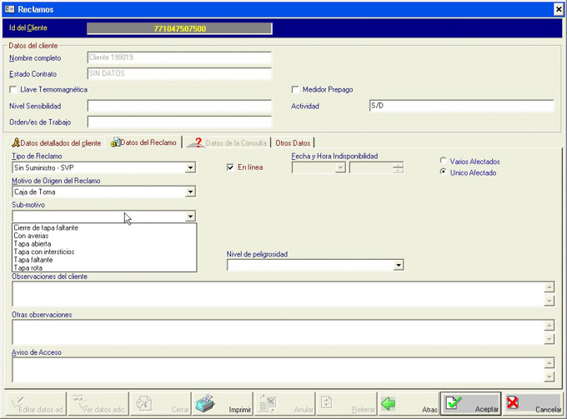Viewport: 567px width, 419px height.
Task: Choose 'Tapa abierta' from the Sub-motivo list
Action: (33, 243)
